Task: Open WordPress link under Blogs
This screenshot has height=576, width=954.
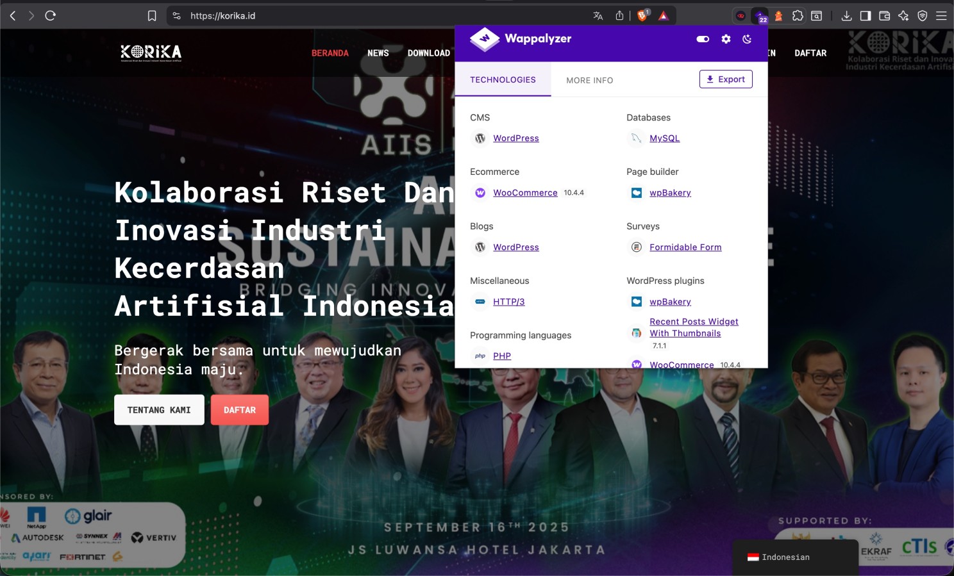Action: (516, 247)
